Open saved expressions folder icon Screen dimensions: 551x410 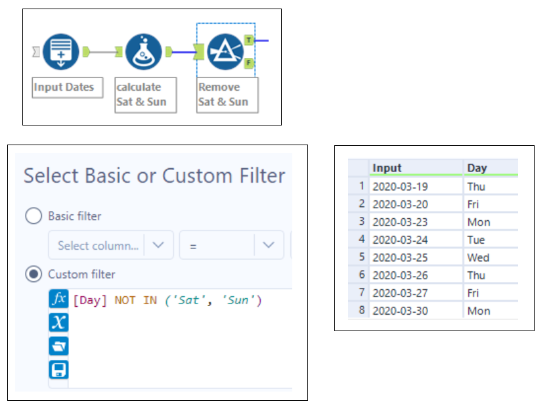(58, 346)
